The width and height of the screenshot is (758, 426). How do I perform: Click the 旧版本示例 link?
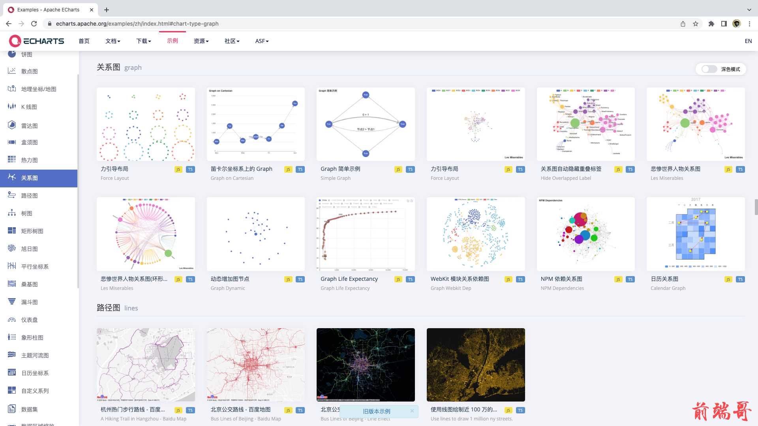click(x=377, y=411)
